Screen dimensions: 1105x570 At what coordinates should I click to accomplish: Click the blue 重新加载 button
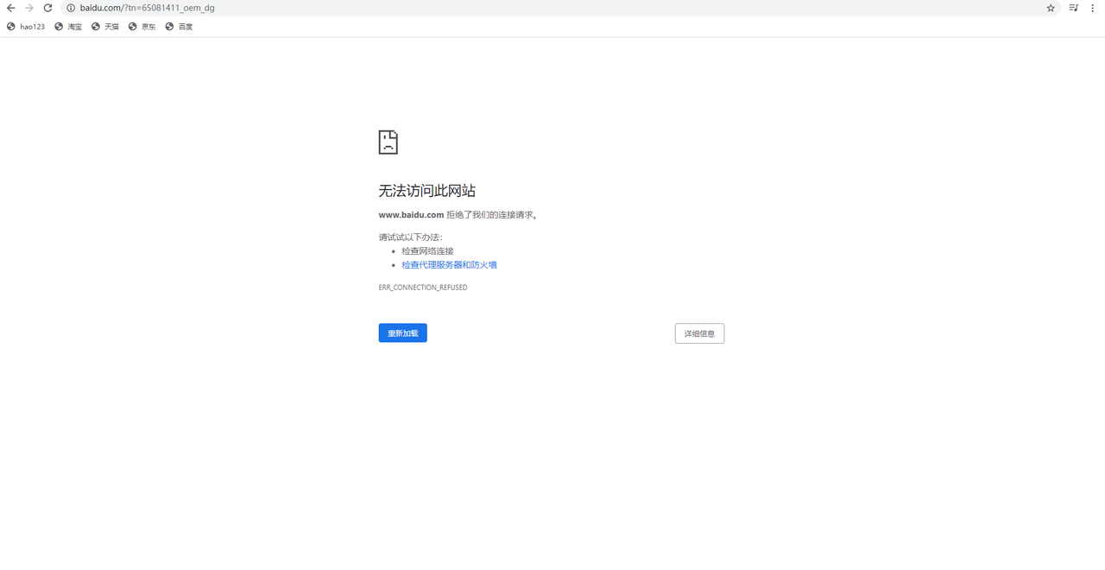[x=402, y=333]
